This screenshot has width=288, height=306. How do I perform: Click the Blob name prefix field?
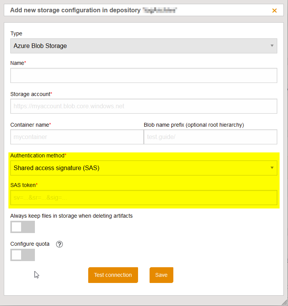211,137
